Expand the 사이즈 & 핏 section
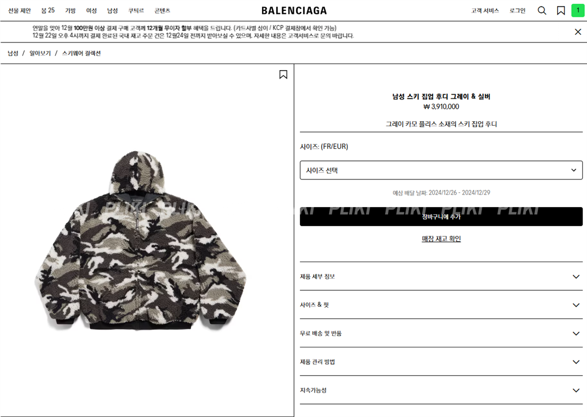This screenshot has width=587, height=417. tap(441, 304)
